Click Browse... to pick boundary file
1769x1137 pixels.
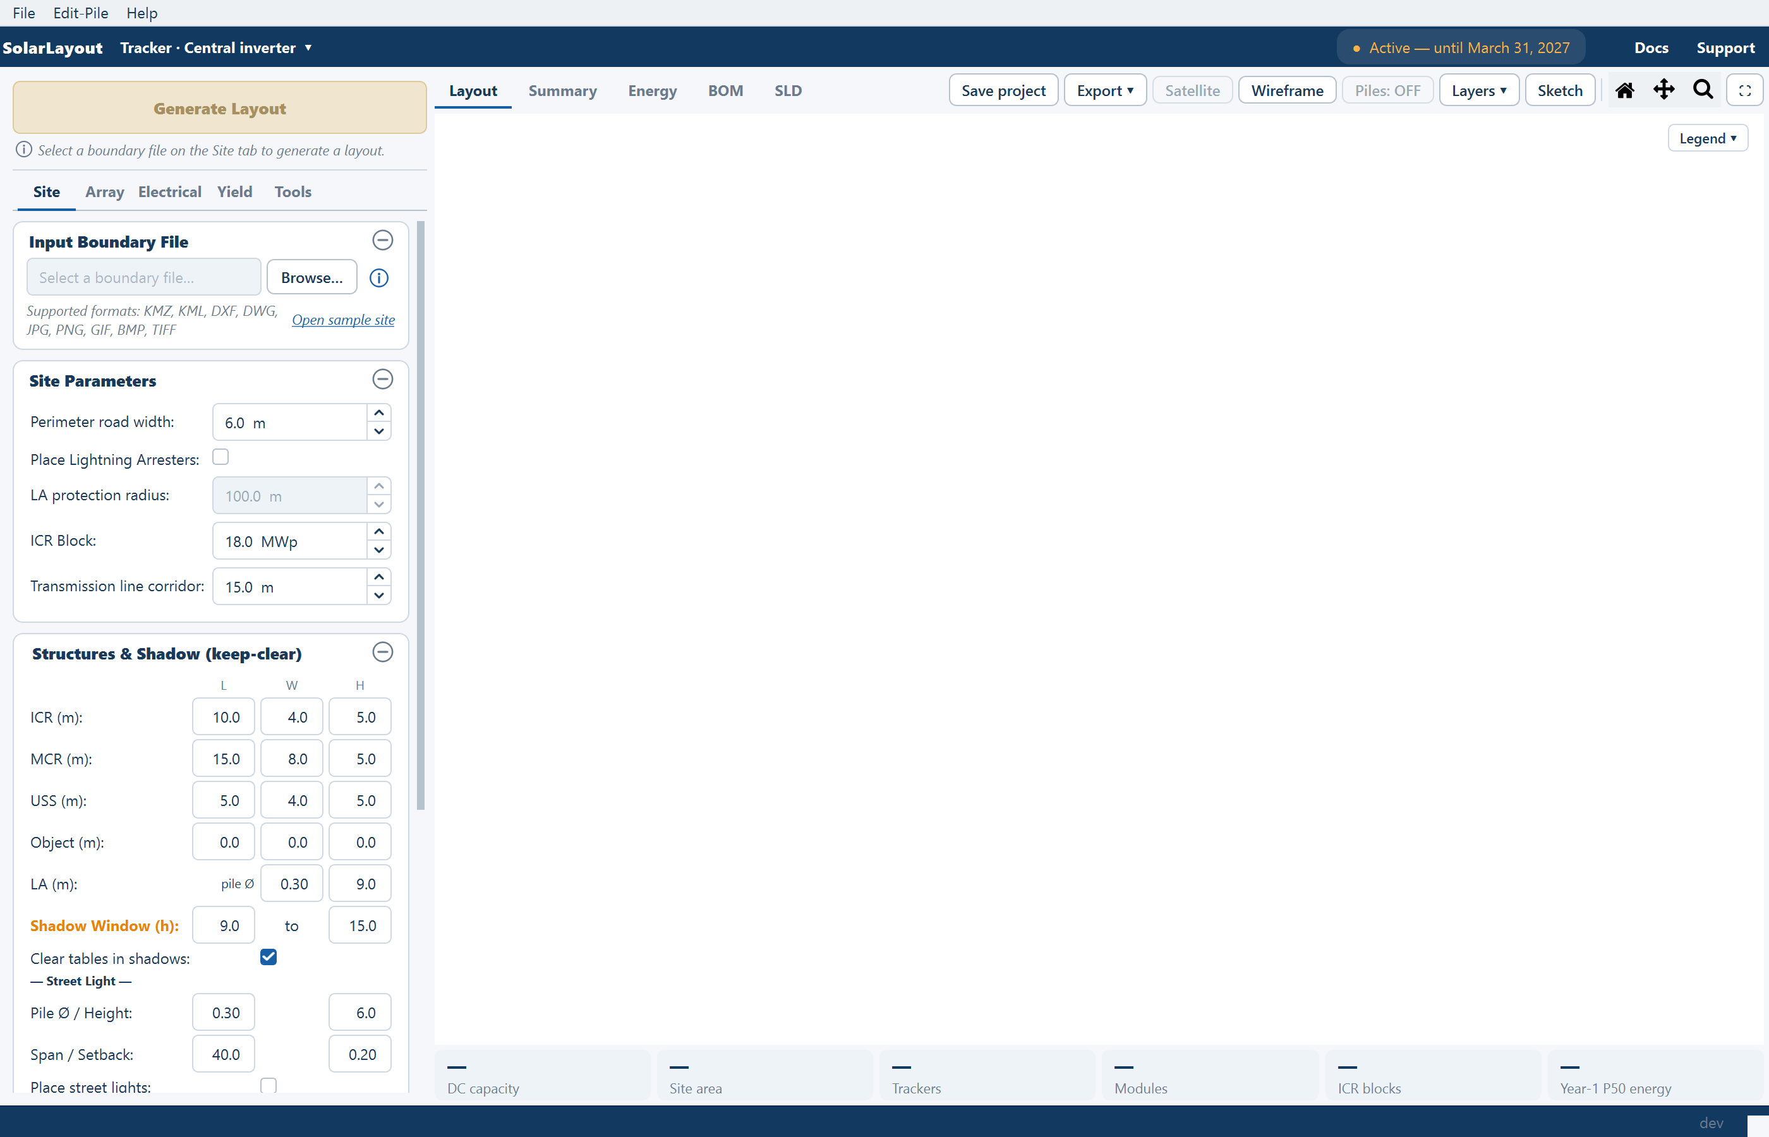point(311,277)
